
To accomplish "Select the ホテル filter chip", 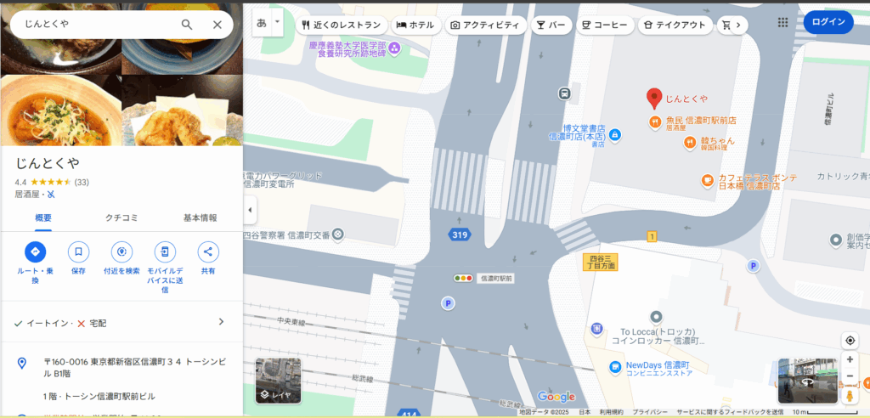I will point(416,25).
